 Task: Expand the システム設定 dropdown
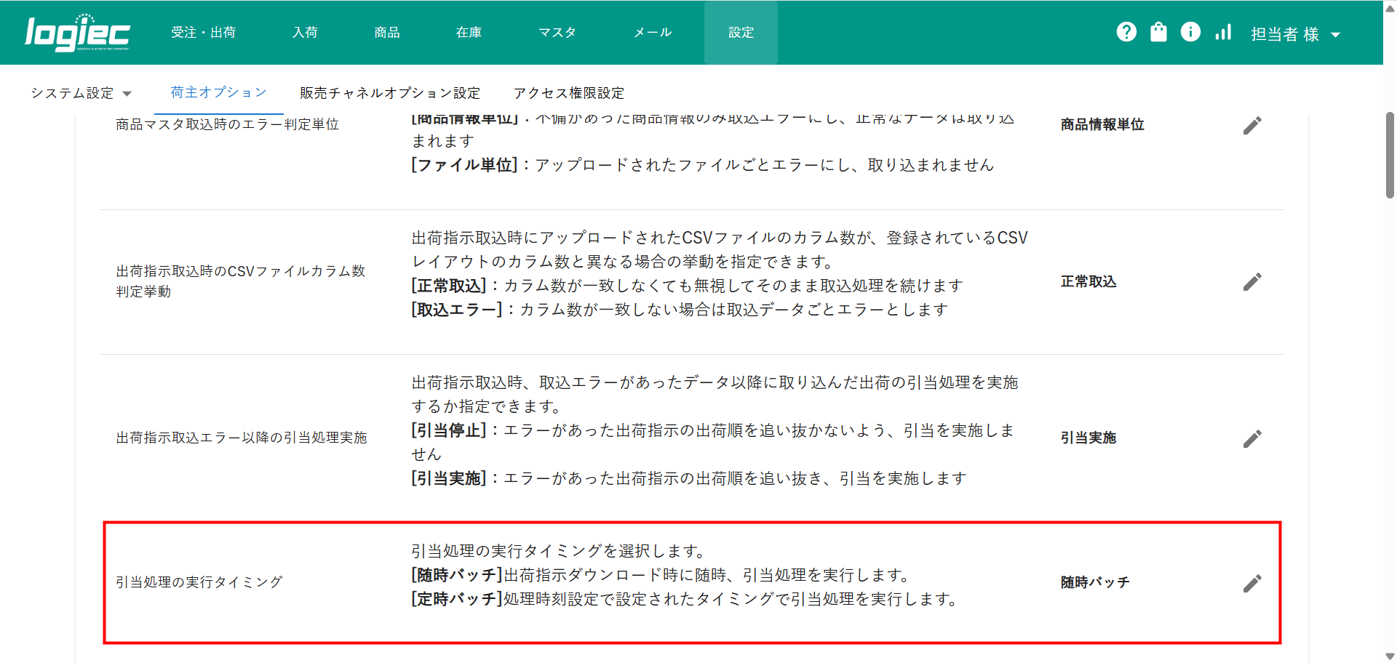pyautogui.click(x=81, y=93)
